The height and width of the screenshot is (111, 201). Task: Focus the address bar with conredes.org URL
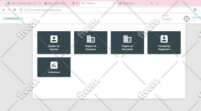click(105, 10)
